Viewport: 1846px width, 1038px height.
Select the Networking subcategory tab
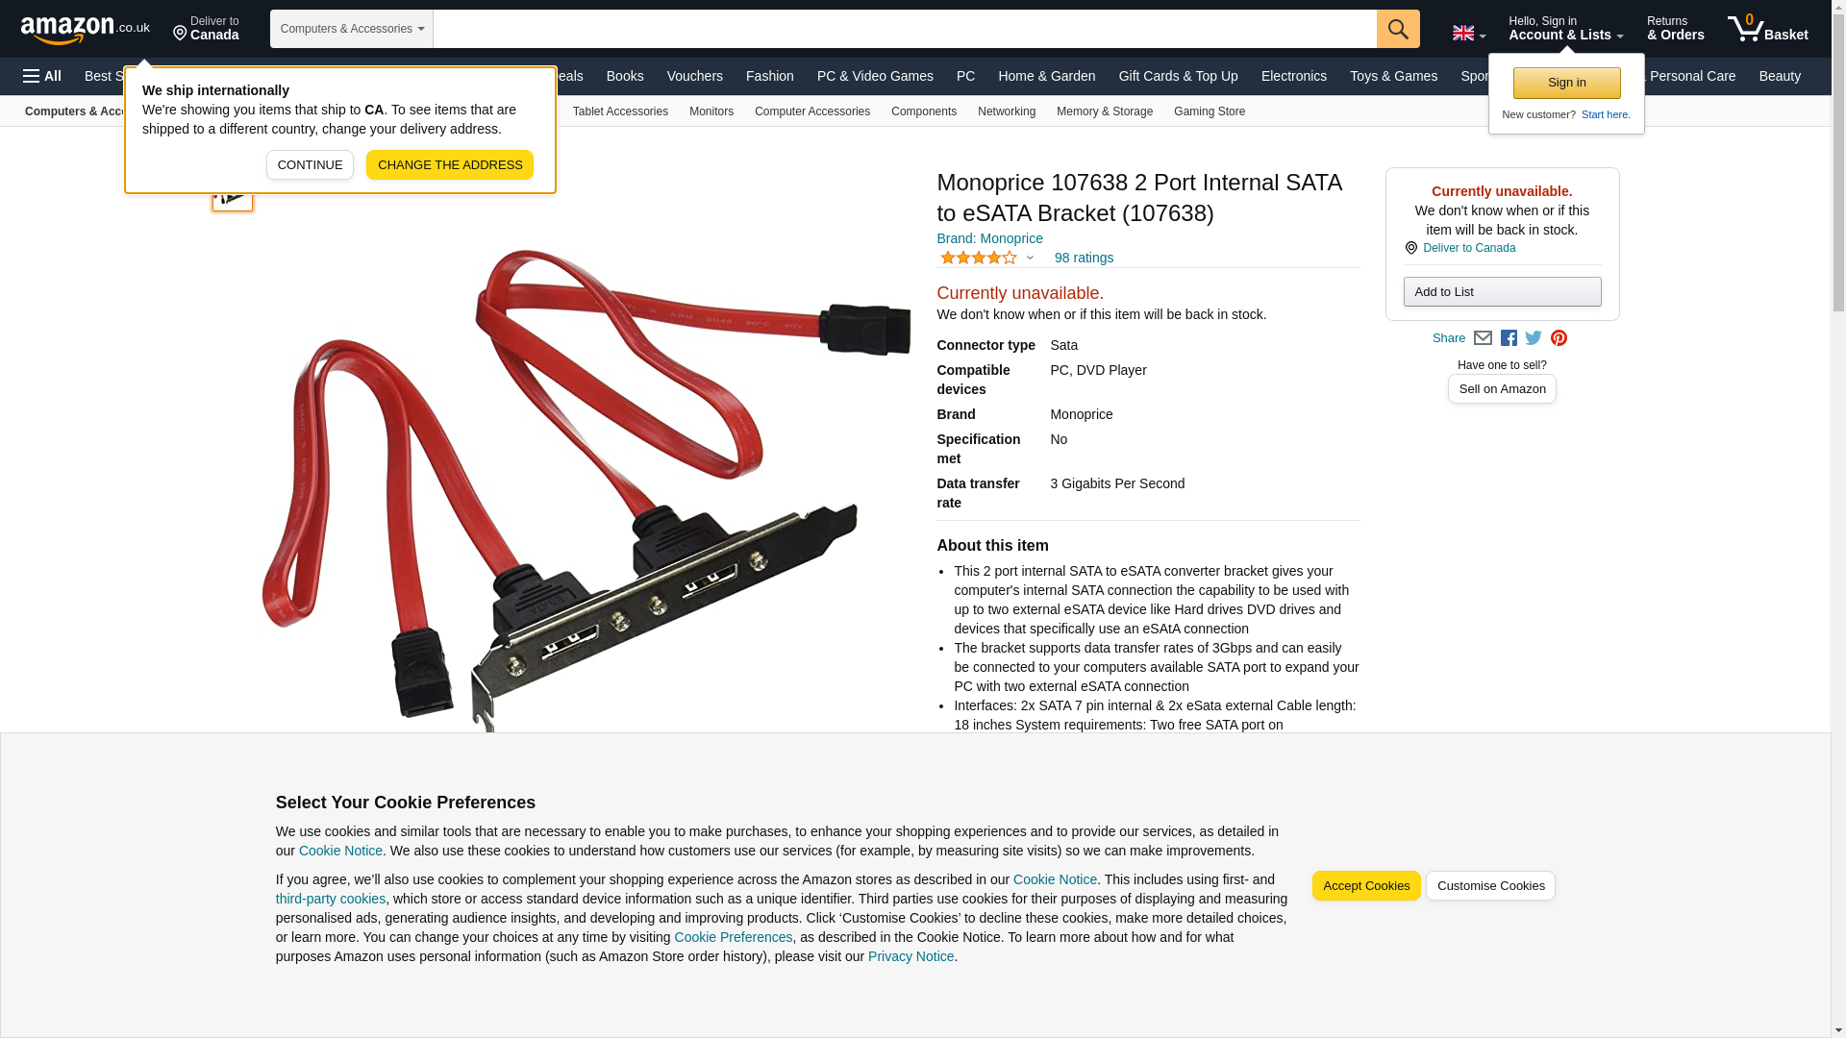click(1007, 111)
